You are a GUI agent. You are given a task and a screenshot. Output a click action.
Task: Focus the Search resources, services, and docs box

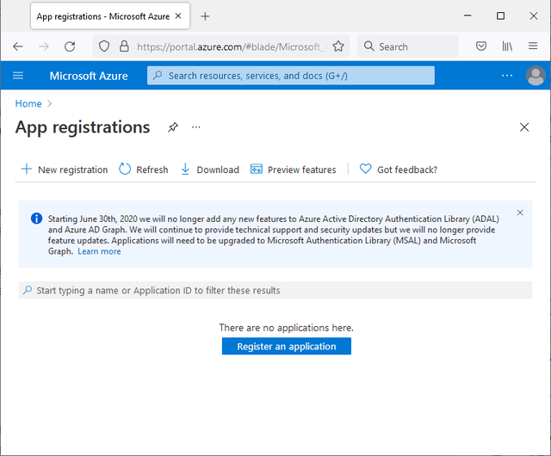pos(291,76)
